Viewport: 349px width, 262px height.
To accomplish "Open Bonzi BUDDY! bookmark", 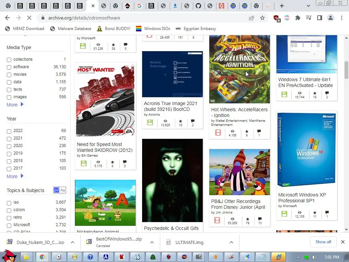I will point(113,29).
